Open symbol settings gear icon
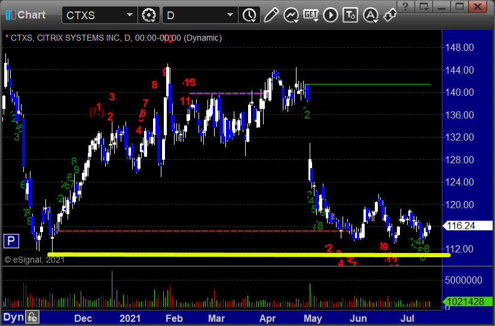The width and height of the screenshot is (495, 326). (149, 15)
